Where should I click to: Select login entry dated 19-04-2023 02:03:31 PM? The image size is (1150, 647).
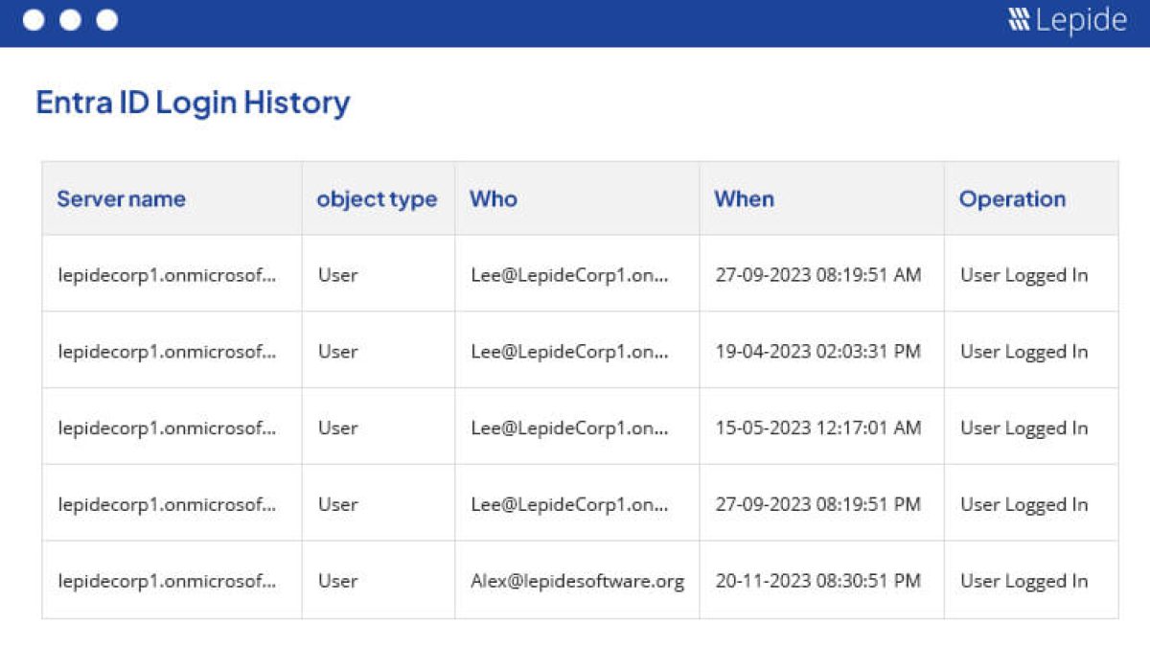(817, 352)
